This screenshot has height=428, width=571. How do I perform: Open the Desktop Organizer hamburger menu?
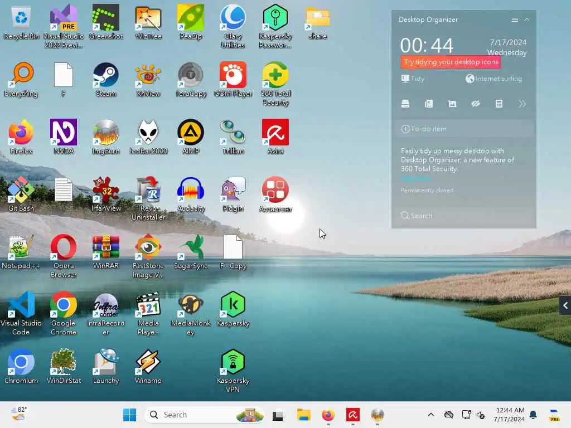[515, 20]
